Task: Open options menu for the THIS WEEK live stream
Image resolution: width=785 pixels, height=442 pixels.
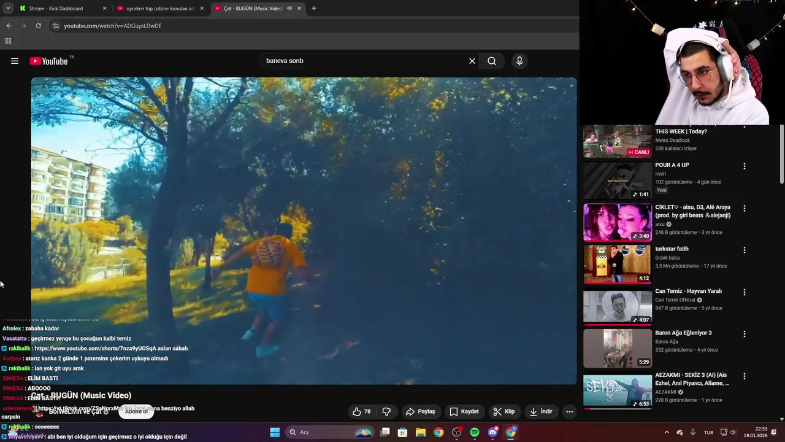Action: pyautogui.click(x=745, y=126)
